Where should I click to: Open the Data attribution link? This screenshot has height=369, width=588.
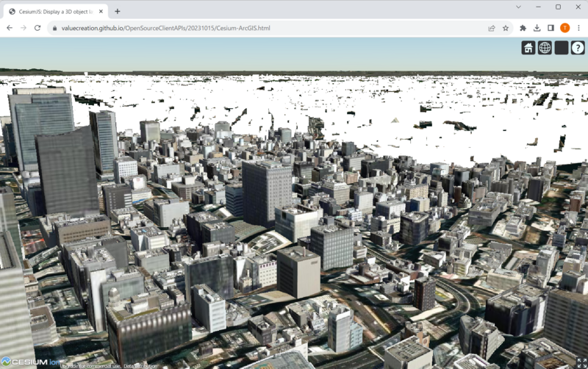pyautogui.click(x=140, y=366)
